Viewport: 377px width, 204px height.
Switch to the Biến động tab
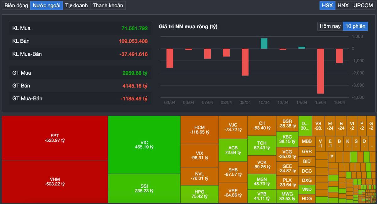[x=16, y=5]
